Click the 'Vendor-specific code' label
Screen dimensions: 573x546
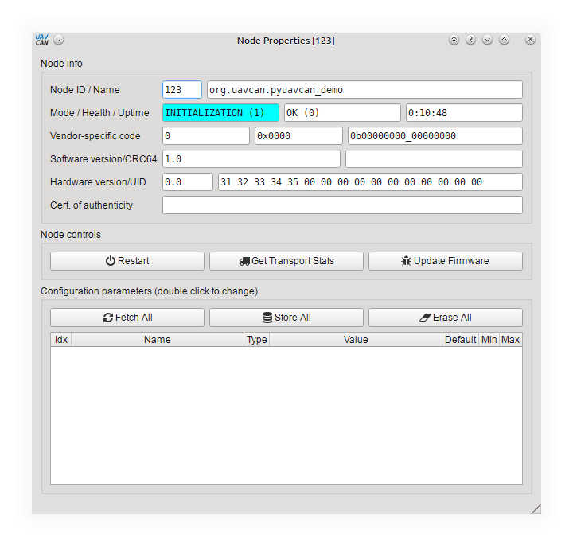coord(95,135)
